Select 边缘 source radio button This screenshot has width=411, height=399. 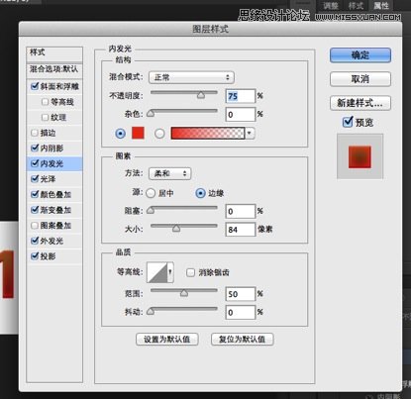coord(200,193)
